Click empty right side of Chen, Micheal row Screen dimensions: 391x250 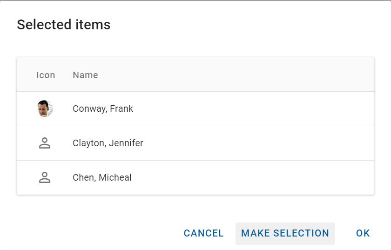coord(279,177)
